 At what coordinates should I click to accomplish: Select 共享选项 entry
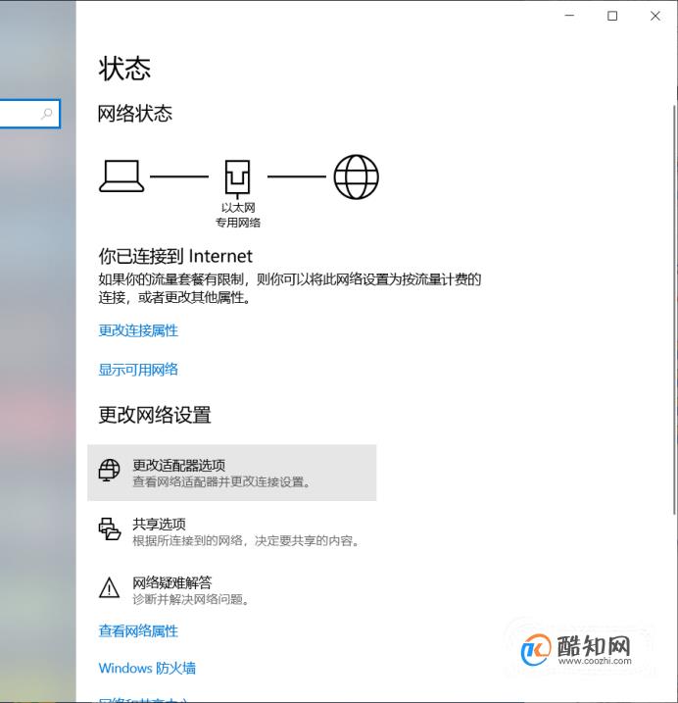[231, 531]
